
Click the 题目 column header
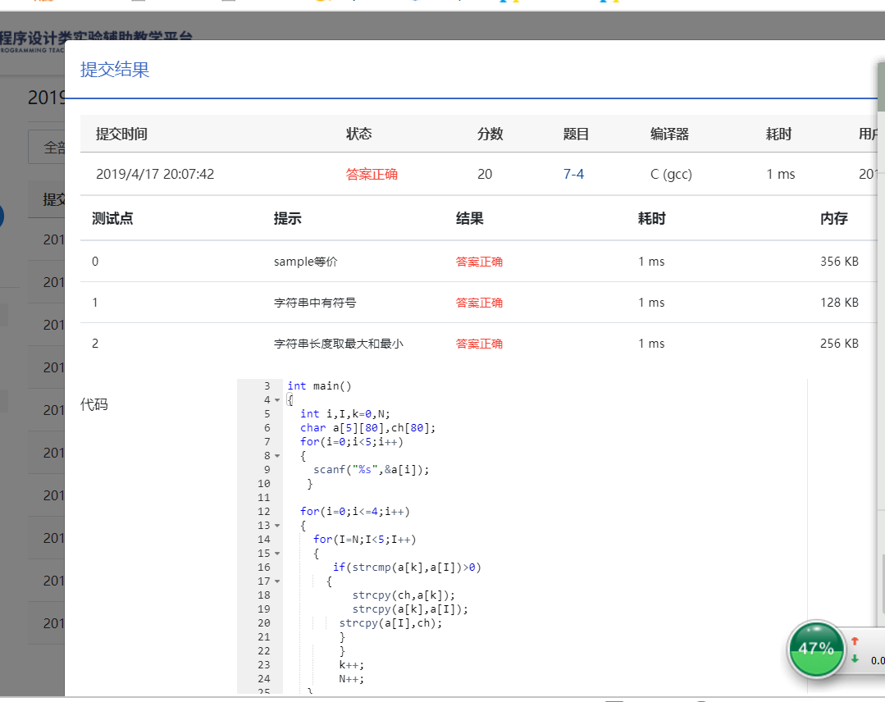(x=577, y=134)
